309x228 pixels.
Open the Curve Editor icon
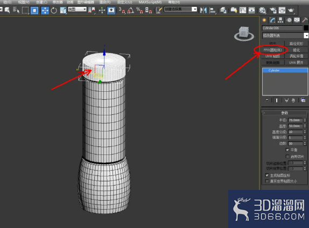tap(243, 10)
